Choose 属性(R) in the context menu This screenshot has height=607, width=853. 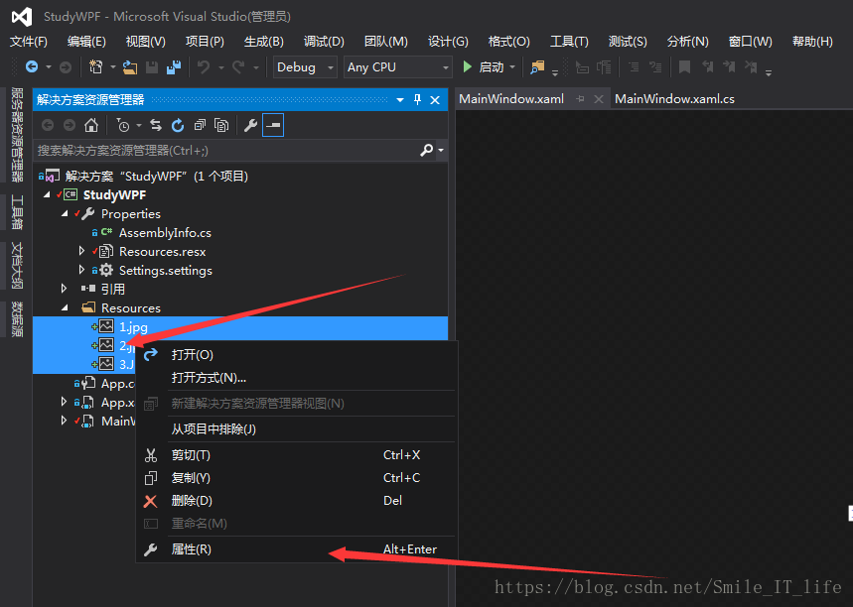pos(297,549)
